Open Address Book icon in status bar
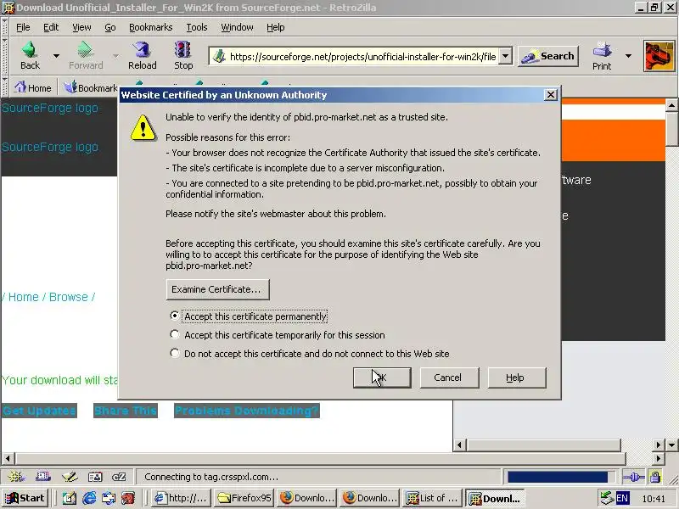 click(x=95, y=477)
